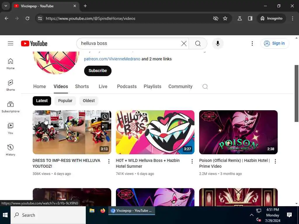Screen dimensions: 299x224
Task: Click the browser back arrow
Action: tap(6, 18)
